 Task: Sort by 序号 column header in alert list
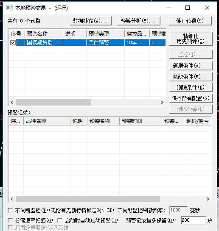point(17,34)
